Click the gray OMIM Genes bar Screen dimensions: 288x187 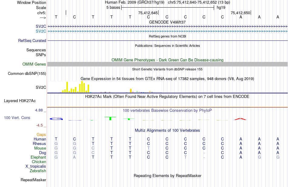[168, 64]
